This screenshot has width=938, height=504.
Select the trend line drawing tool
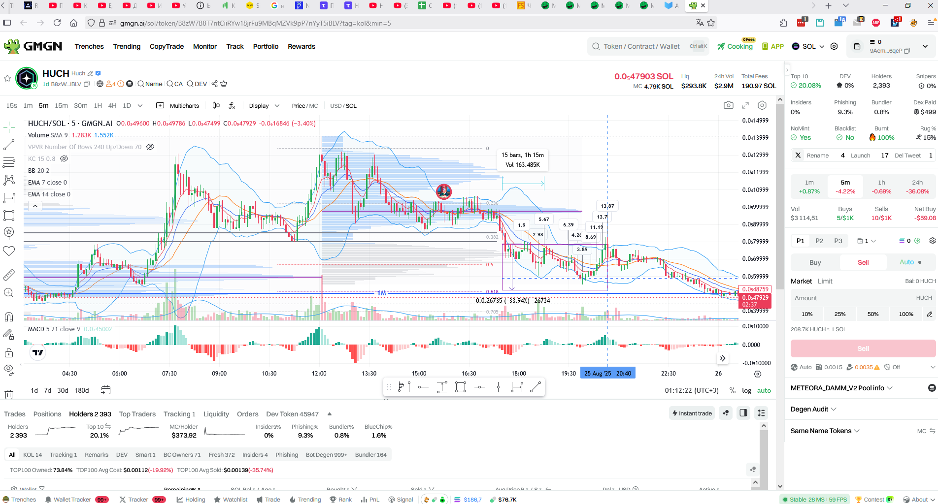9,145
